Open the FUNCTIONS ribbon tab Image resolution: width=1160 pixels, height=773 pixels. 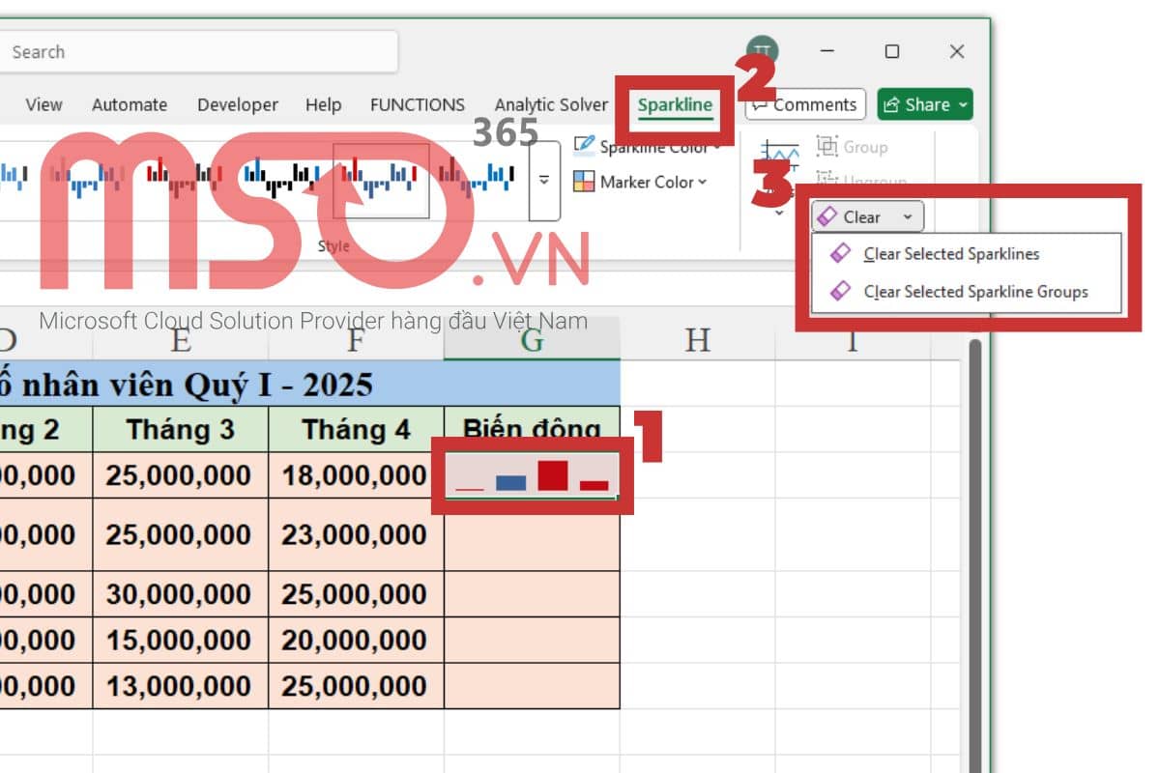click(418, 105)
